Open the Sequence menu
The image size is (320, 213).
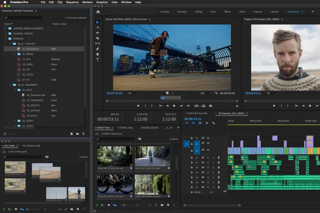tap(72, 2)
